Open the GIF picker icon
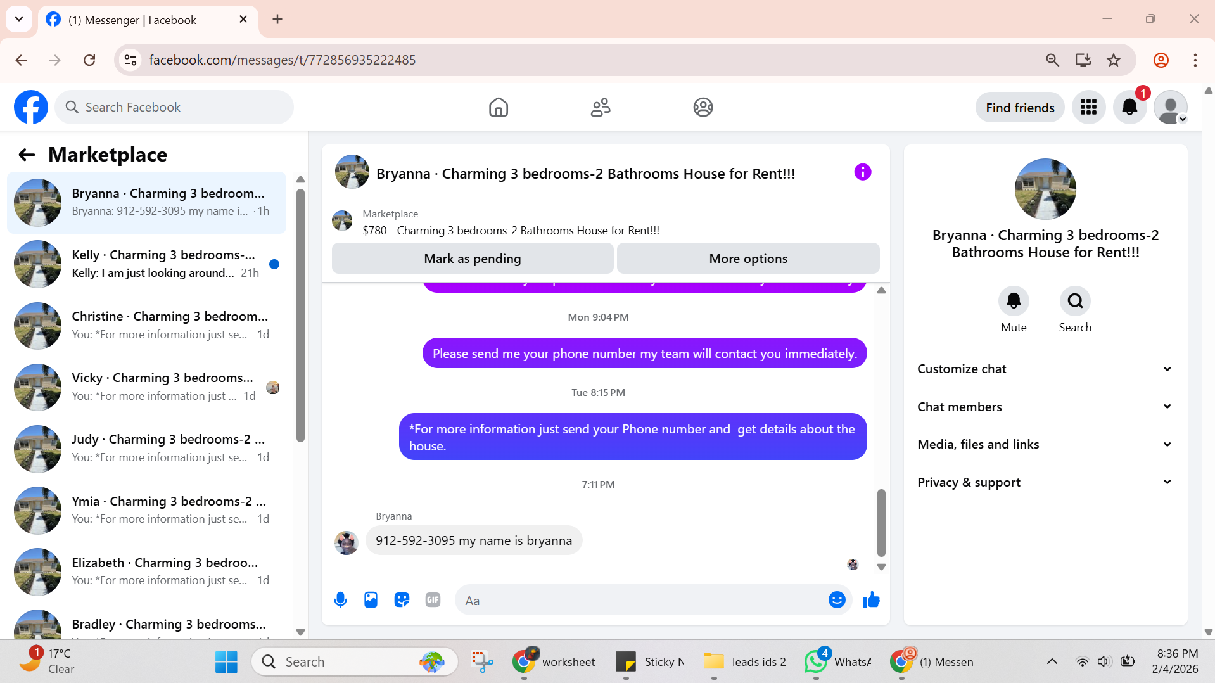This screenshot has width=1215, height=683. (433, 599)
